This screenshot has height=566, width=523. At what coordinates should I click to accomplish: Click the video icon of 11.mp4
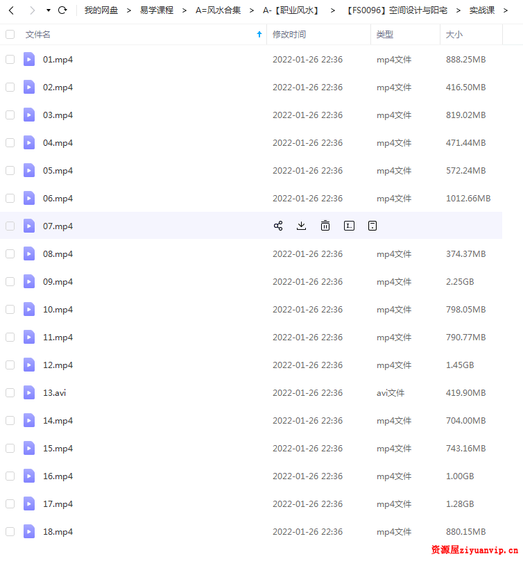tap(29, 337)
